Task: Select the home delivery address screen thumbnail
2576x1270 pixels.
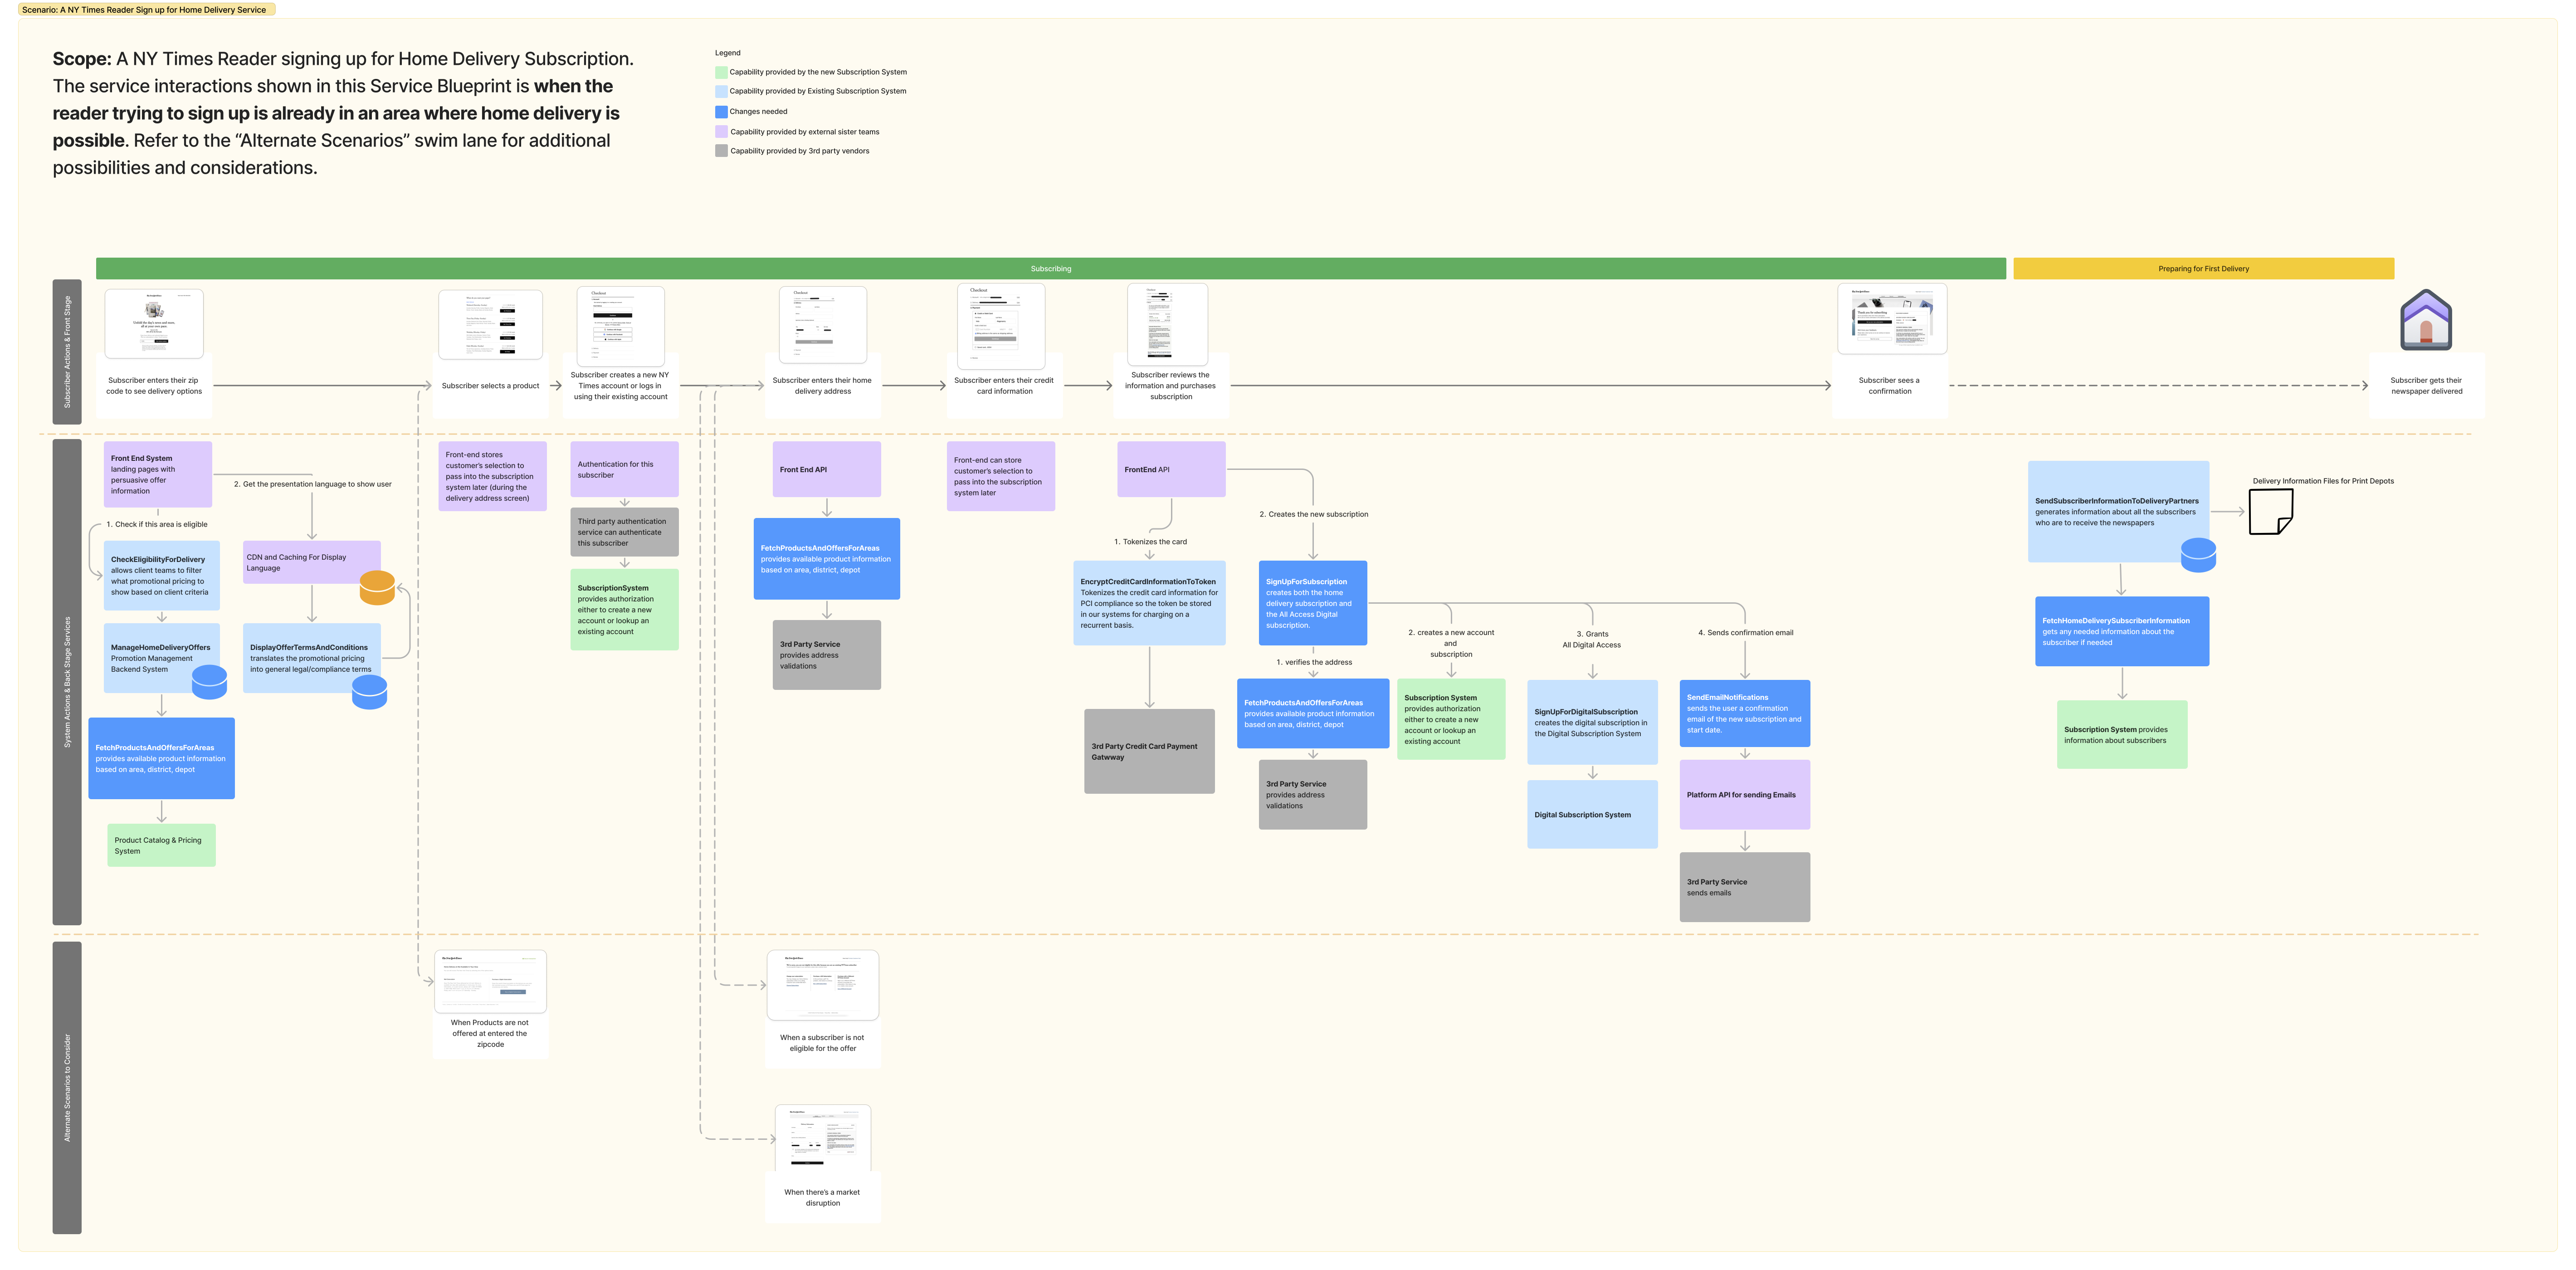Action: click(823, 325)
